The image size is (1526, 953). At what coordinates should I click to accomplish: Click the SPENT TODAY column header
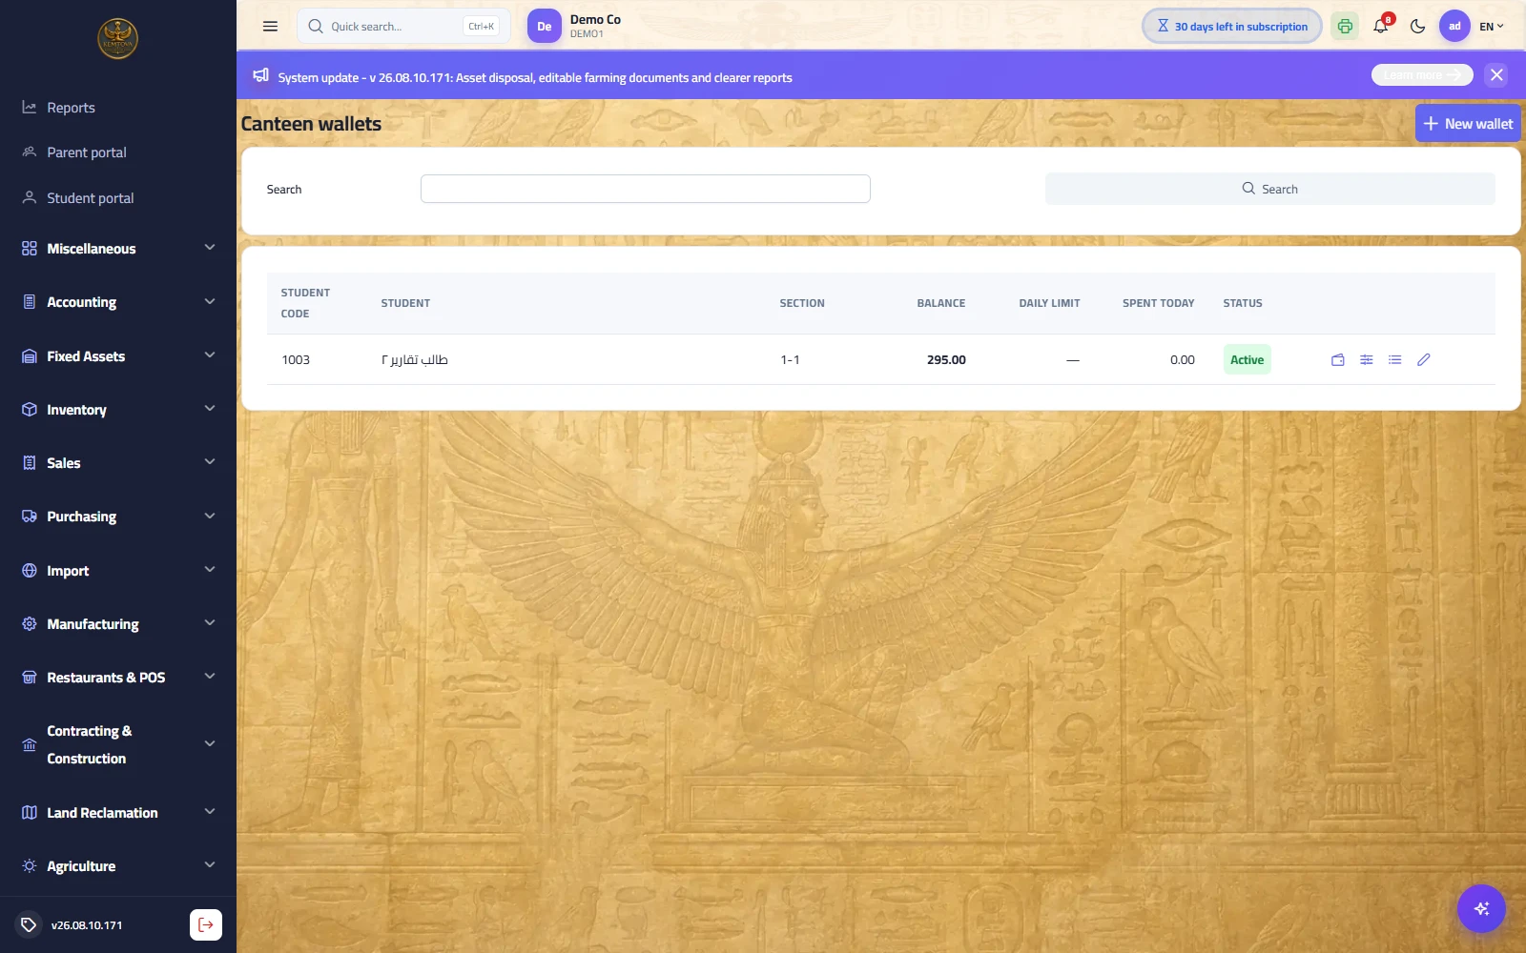tap(1158, 303)
